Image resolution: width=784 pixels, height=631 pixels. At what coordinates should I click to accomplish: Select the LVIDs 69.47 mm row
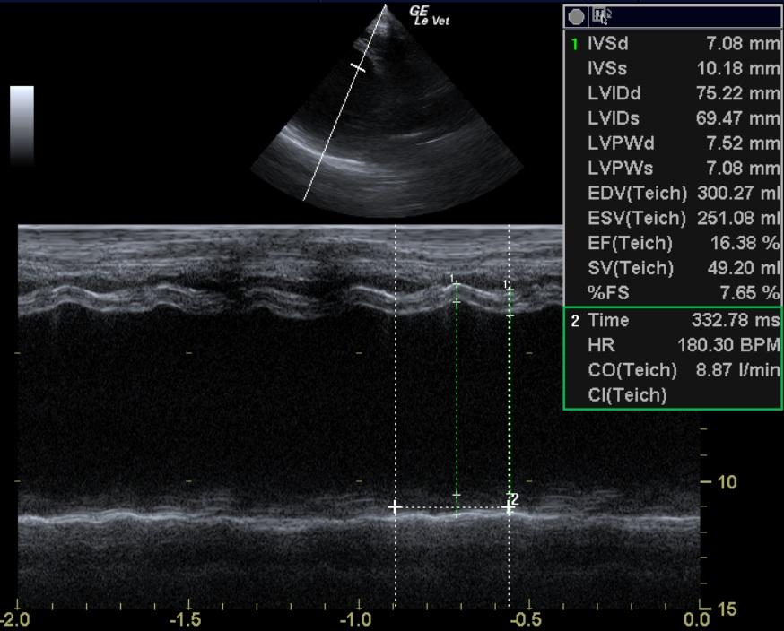[673, 118]
